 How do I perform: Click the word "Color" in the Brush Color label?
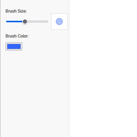click(x=23, y=36)
